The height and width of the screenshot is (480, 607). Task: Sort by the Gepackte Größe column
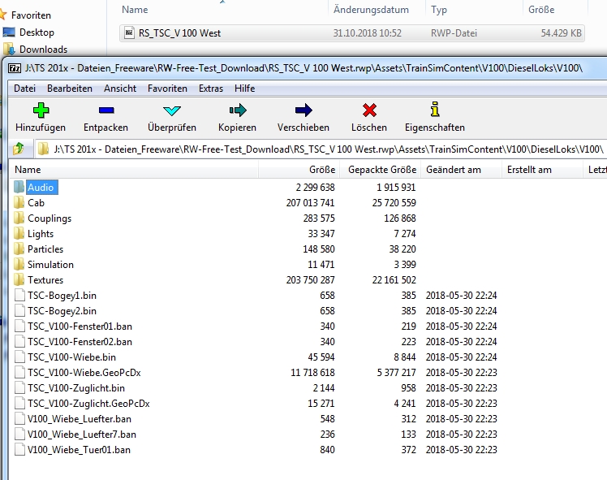(381, 170)
